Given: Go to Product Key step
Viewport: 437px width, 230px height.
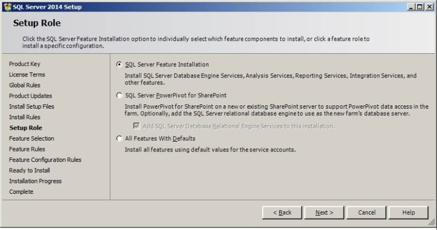Looking at the screenshot, I should click(25, 64).
